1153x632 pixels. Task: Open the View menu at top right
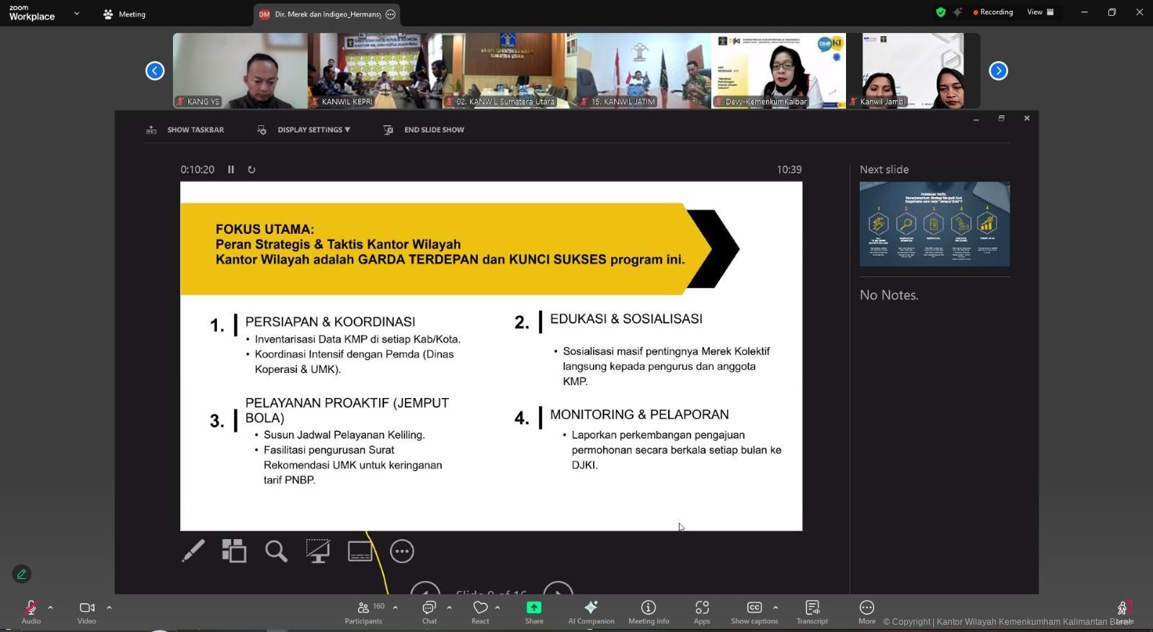pyautogui.click(x=1040, y=12)
